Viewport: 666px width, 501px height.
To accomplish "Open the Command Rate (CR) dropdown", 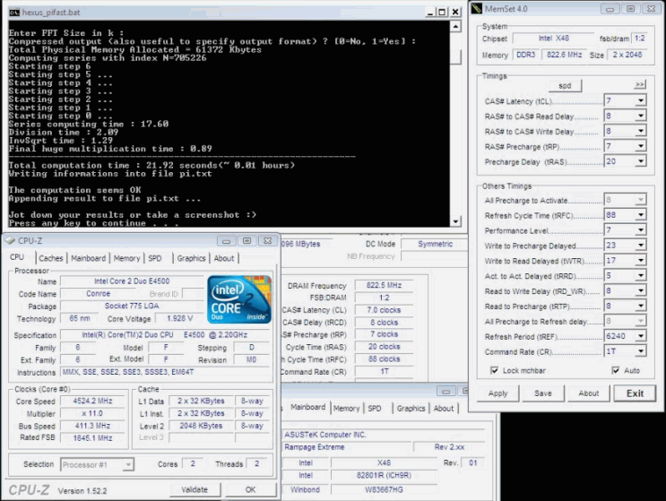I will [x=641, y=351].
